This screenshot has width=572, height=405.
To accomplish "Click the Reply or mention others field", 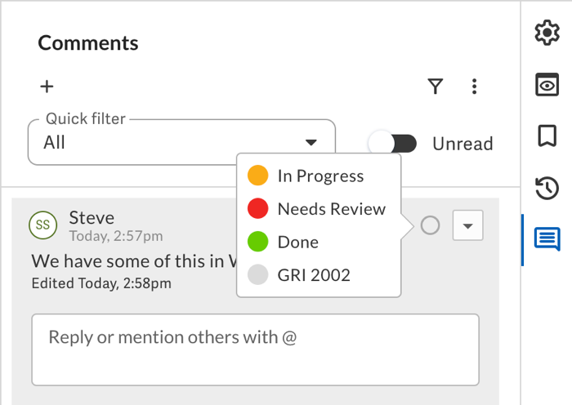I will coord(255,349).
